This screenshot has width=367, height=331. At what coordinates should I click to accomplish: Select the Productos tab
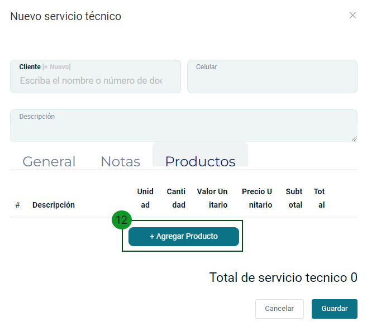pyautogui.click(x=200, y=161)
